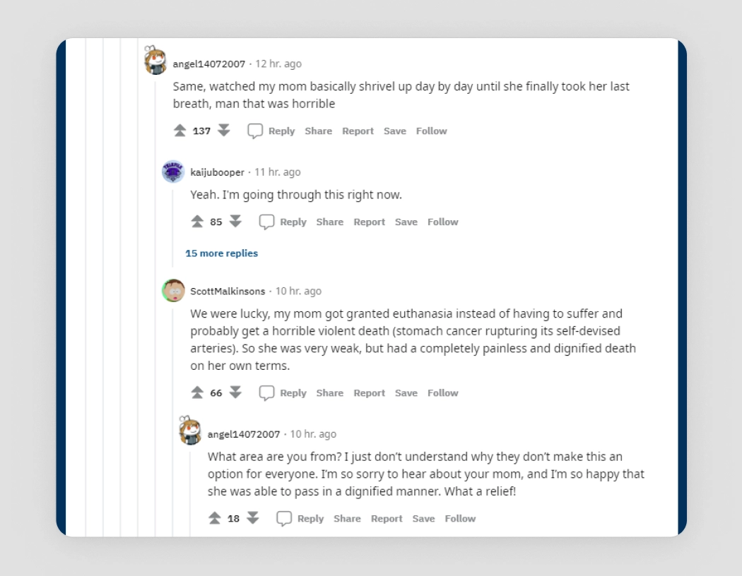Reply to angel14072007's top comment
The height and width of the screenshot is (576, 742).
[x=281, y=130]
